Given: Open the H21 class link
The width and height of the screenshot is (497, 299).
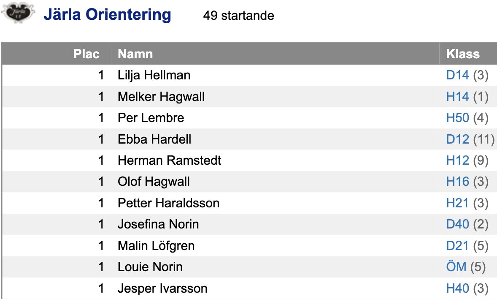Looking at the screenshot, I should (x=457, y=203).
